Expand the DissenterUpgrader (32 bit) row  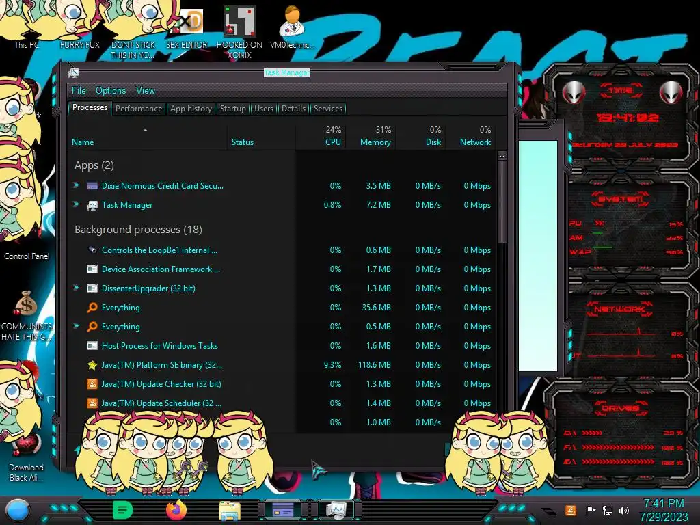click(x=77, y=288)
